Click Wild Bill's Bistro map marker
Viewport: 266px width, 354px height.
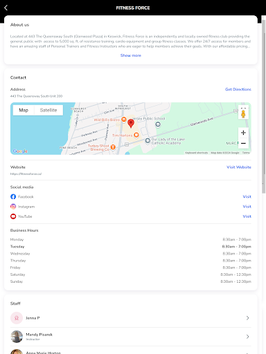[x=124, y=120]
